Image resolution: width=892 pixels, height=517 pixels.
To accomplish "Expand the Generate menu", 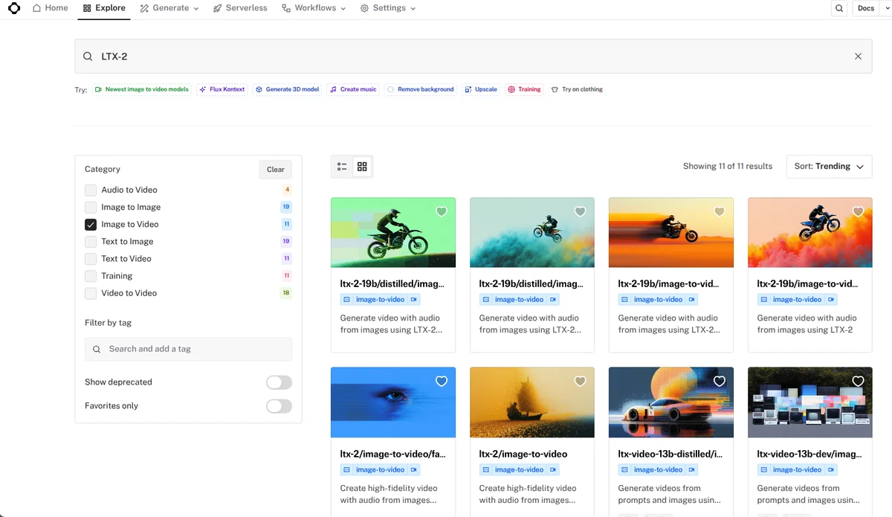I will (169, 8).
